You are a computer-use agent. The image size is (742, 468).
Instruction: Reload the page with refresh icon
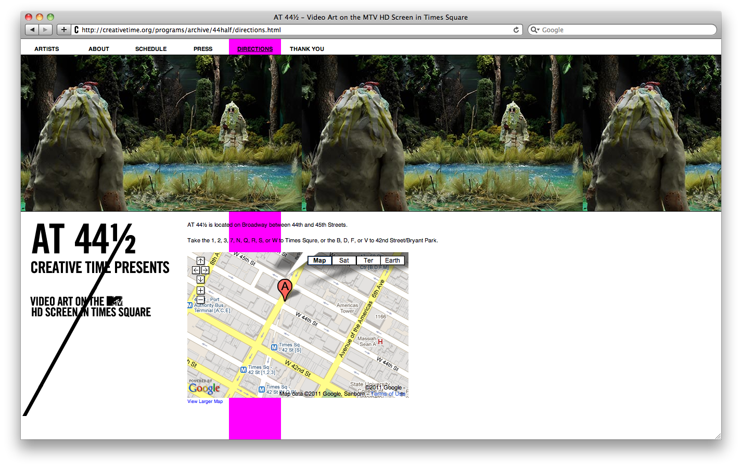pyautogui.click(x=516, y=30)
